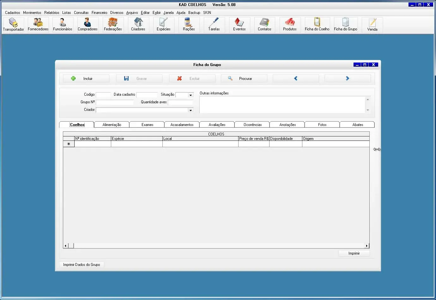
Task: Switch to the Alimentação tab
Action: (112, 125)
